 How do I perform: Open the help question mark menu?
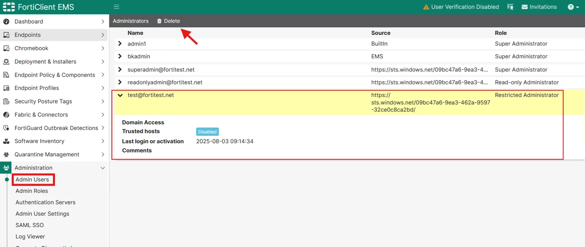pyautogui.click(x=573, y=7)
